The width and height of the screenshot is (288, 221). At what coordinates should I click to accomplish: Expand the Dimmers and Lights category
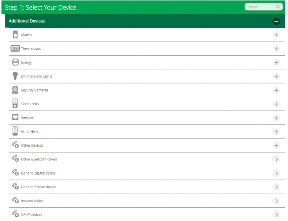point(276,76)
